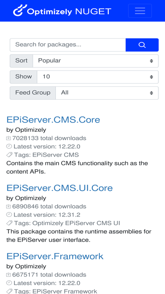Click the download icon beside 6890846 downloads
The height and width of the screenshot is (294, 165).
pos(8,206)
